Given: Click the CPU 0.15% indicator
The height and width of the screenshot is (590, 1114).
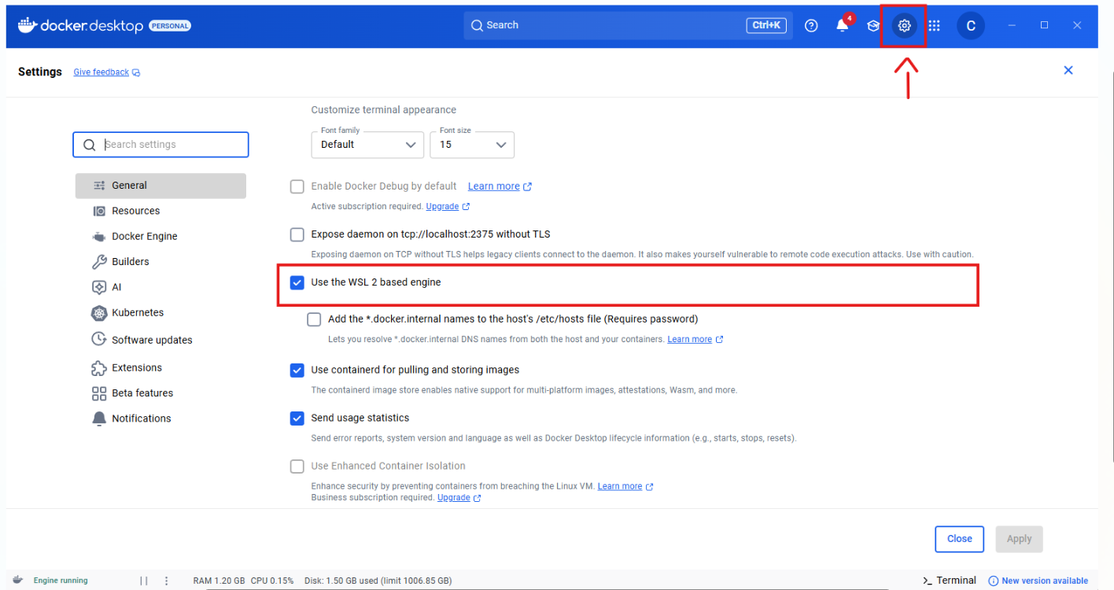Looking at the screenshot, I should coord(272,581).
